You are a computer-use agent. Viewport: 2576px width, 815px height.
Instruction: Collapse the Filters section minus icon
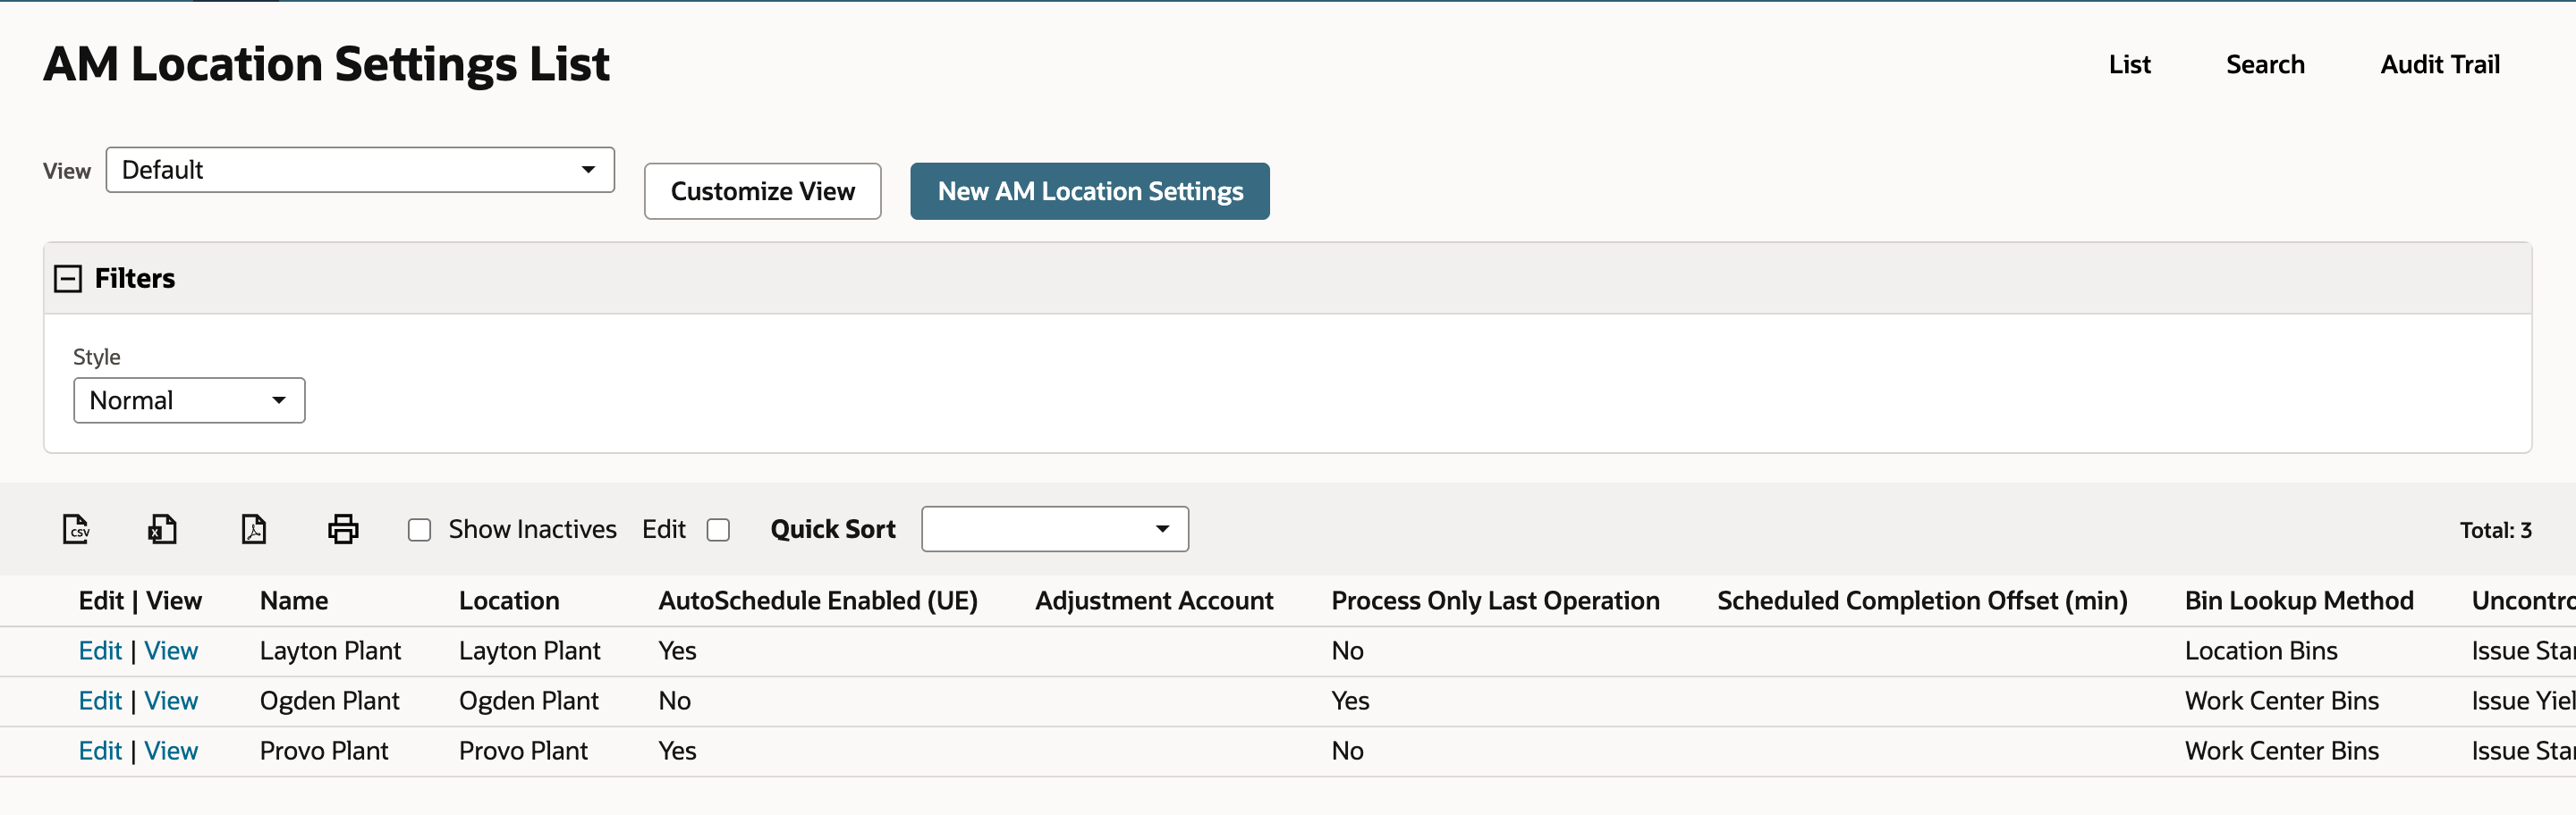pos(67,279)
